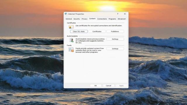The width and height of the screenshot is (187, 105).
Task: Click the 'Feeds provide updated content' description
Action: coord(90,50)
